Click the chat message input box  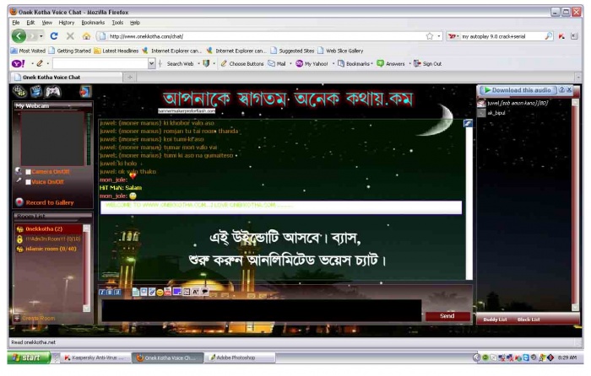click(x=261, y=310)
